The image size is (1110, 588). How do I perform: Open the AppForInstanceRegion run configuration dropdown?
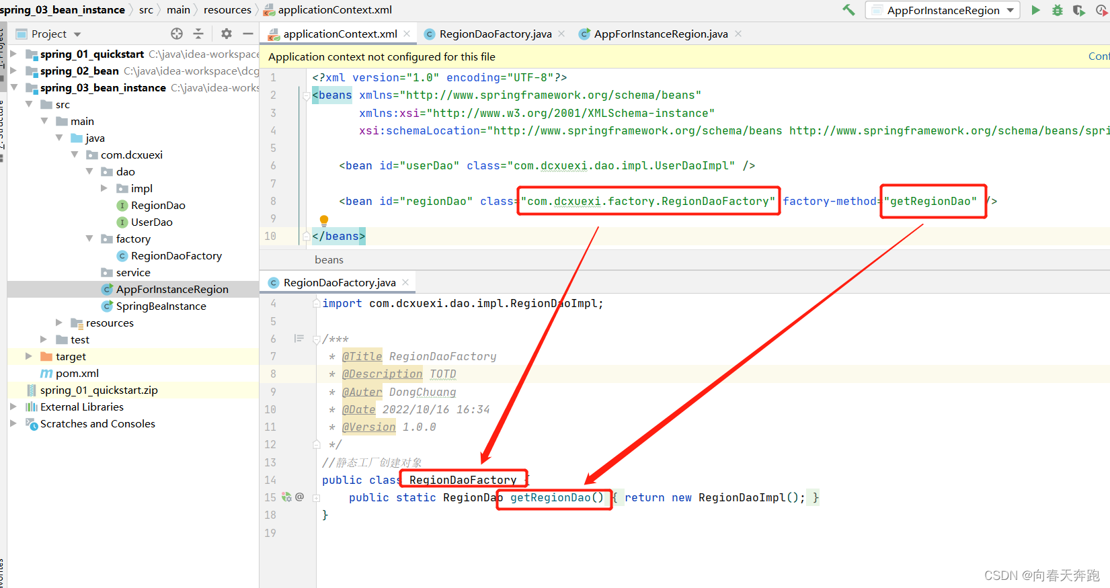(943, 10)
